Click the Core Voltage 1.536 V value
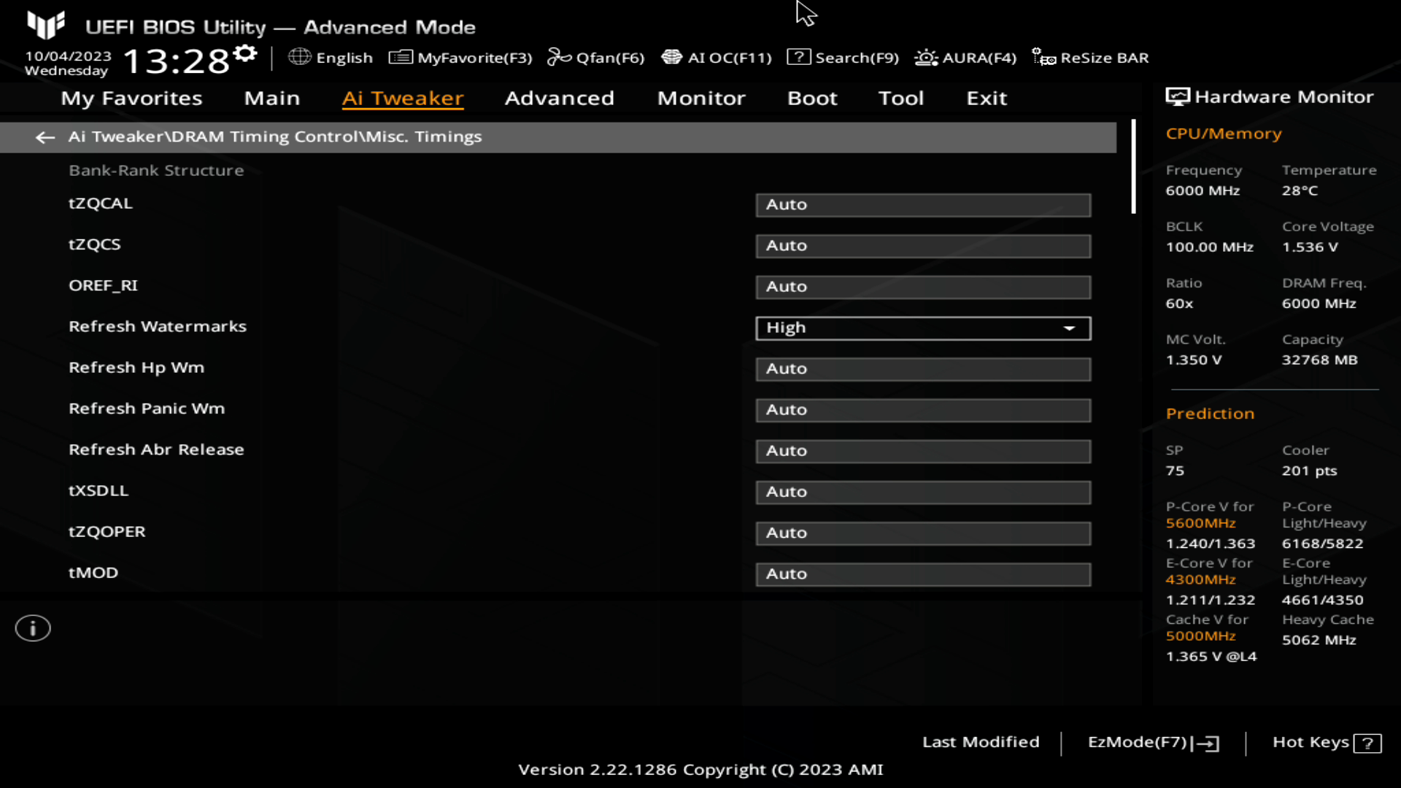 click(x=1310, y=247)
